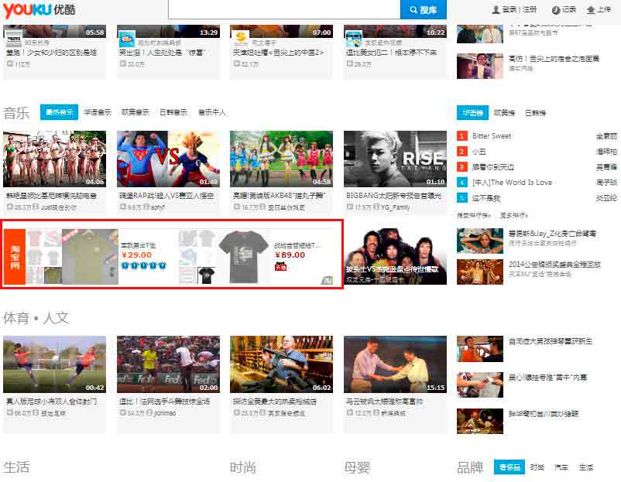The image size is (621, 482).
Task: Click channel avatar under the 07:00 video
Action: click(x=240, y=39)
